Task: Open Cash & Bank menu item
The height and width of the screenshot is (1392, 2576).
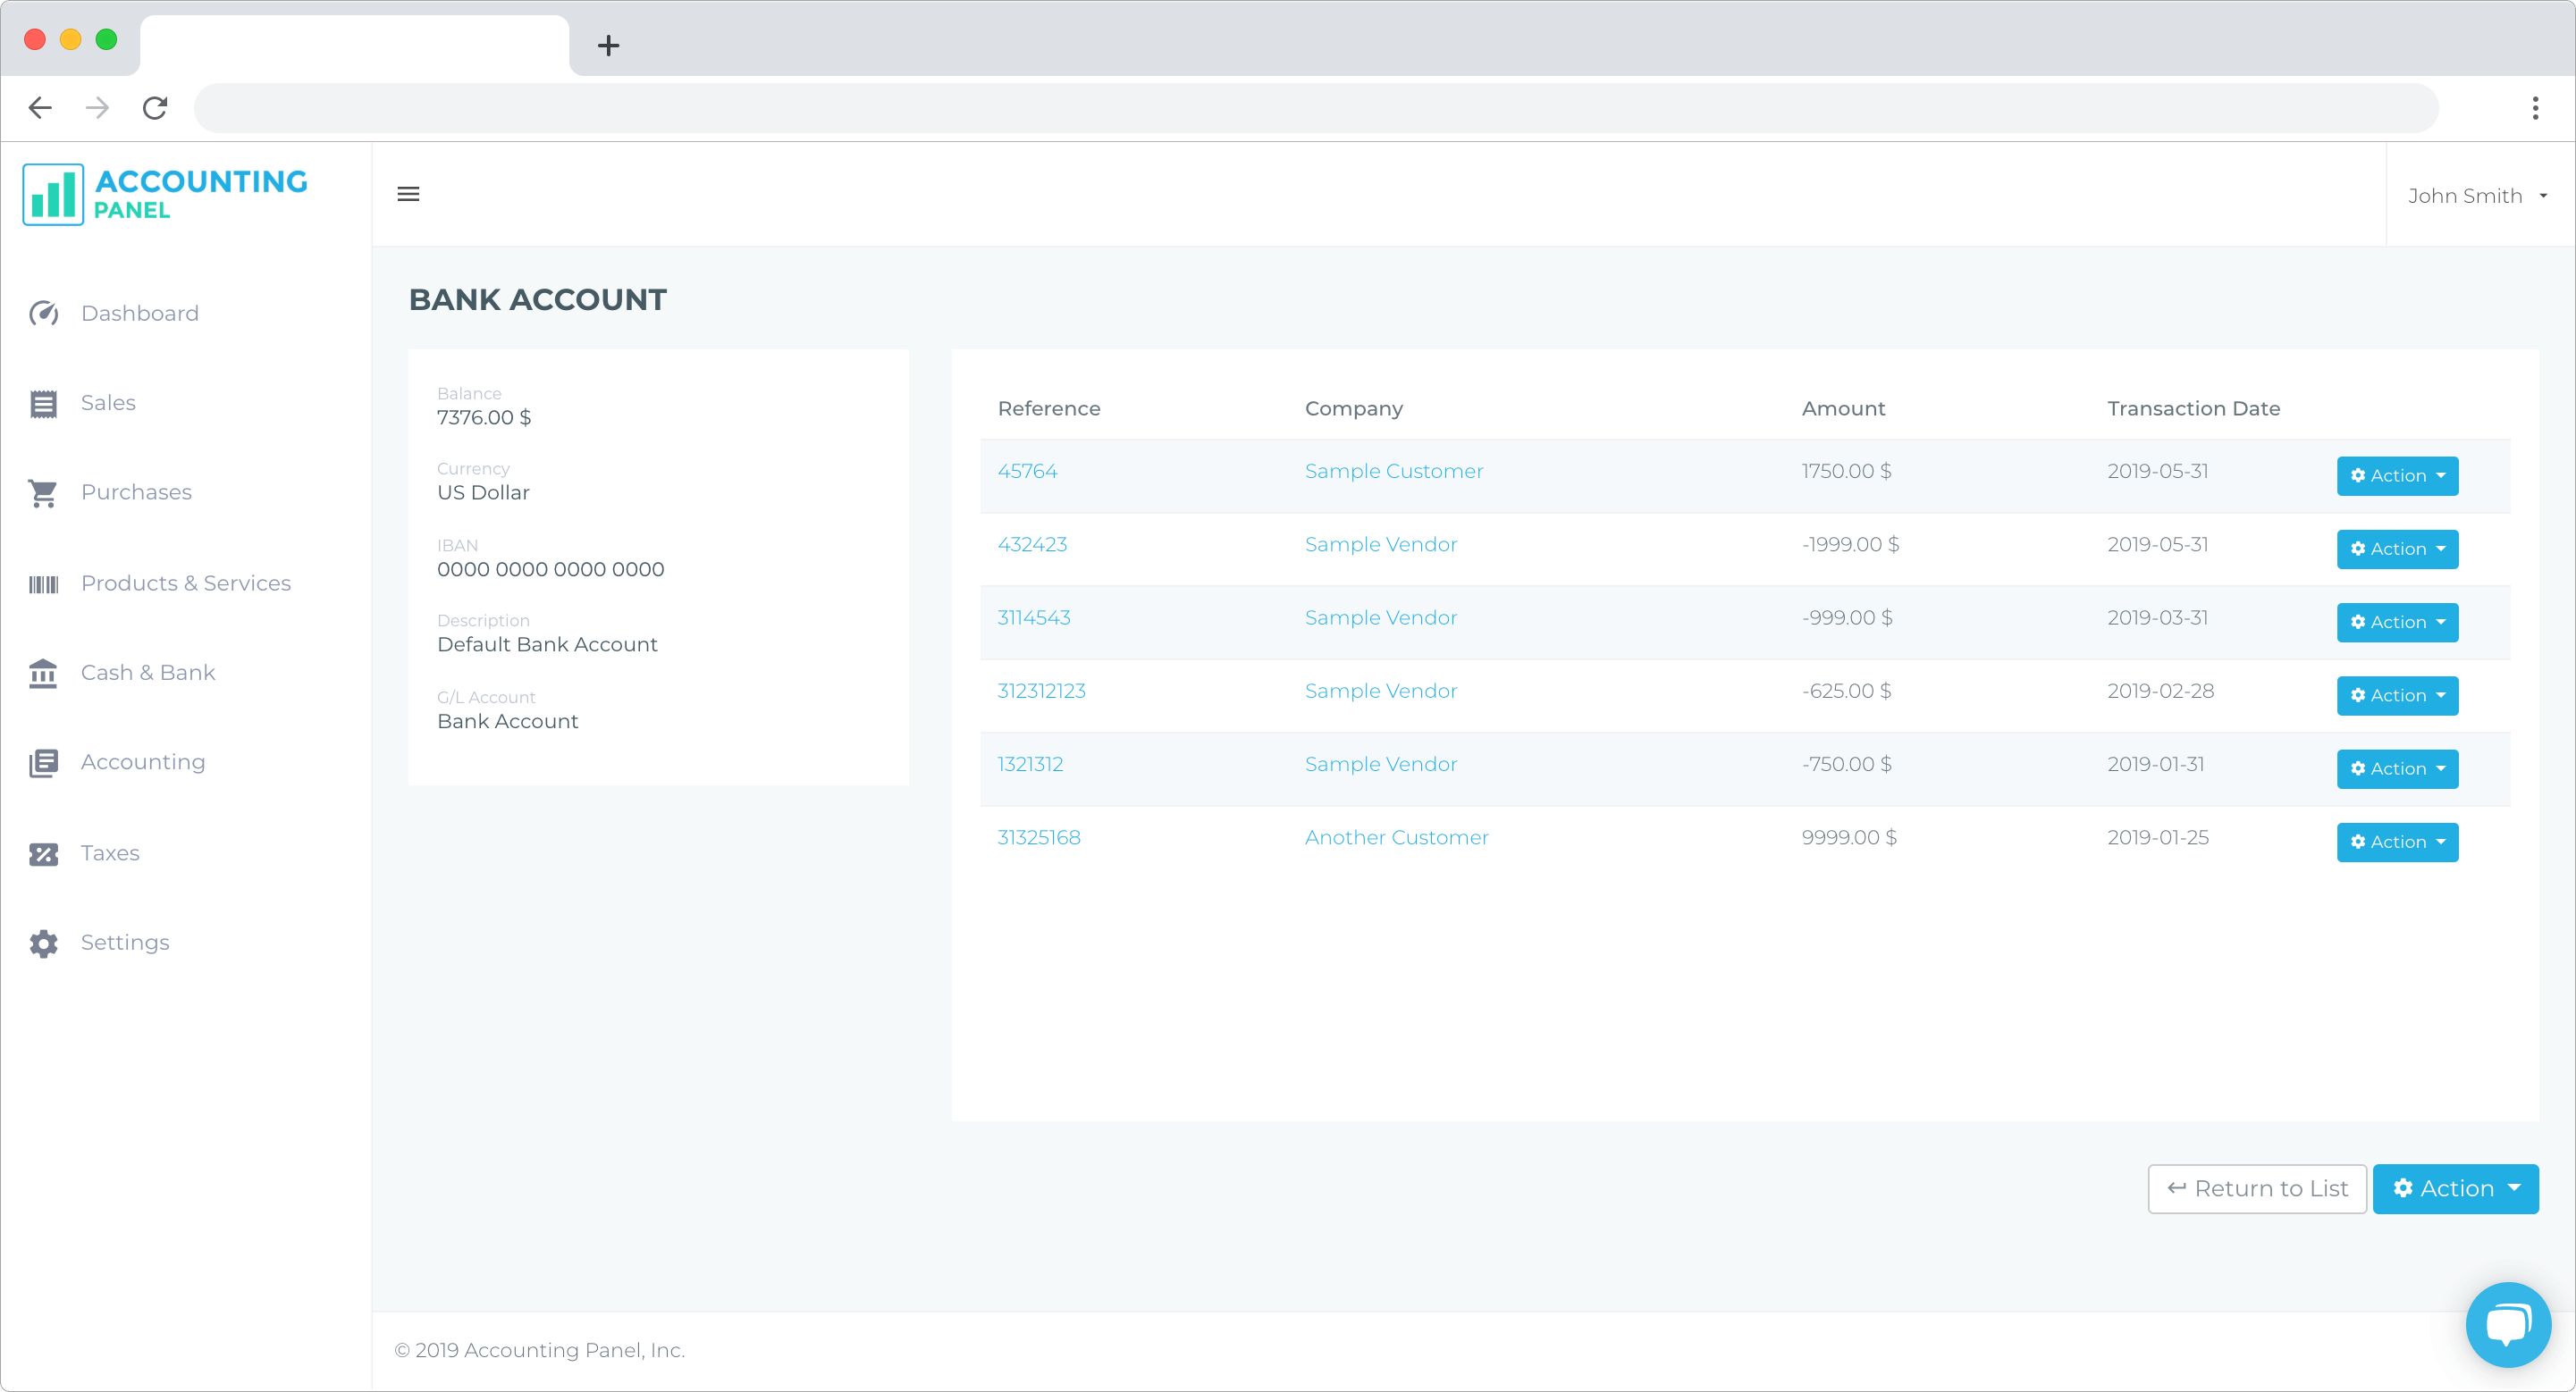Action: click(148, 673)
